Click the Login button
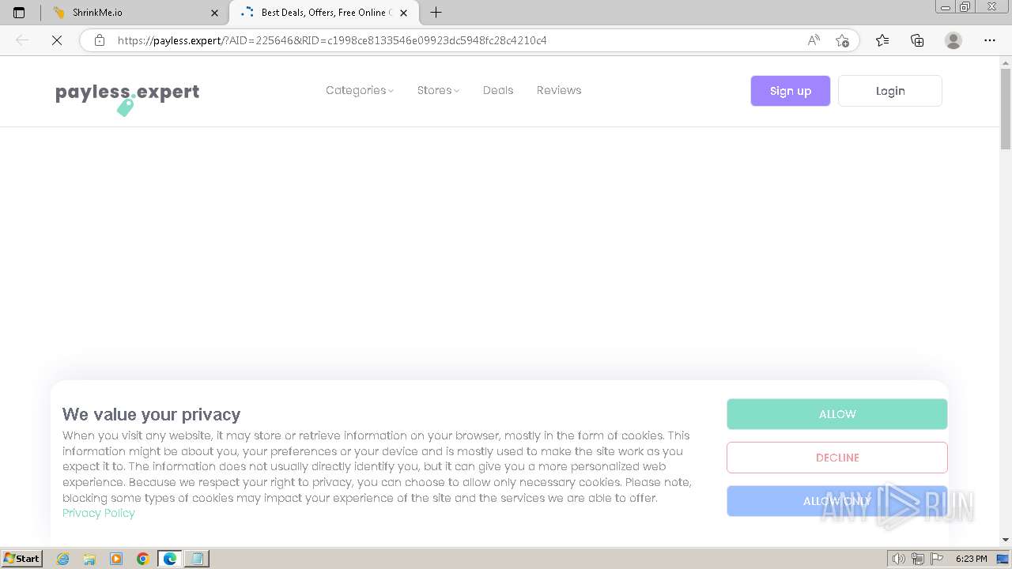The height and width of the screenshot is (569, 1012). 890,91
